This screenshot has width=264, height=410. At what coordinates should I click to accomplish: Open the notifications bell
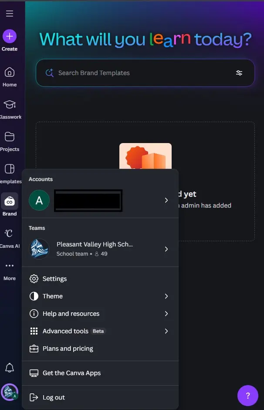(10, 368)
